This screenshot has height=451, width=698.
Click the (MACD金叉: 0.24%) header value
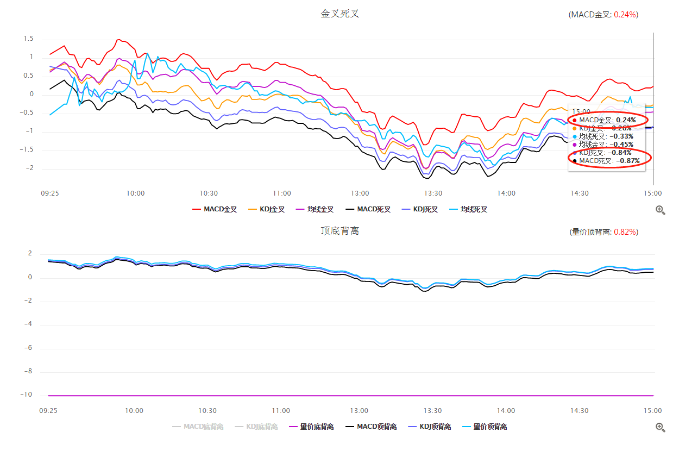pyautogui.click(x=603, y=15)
